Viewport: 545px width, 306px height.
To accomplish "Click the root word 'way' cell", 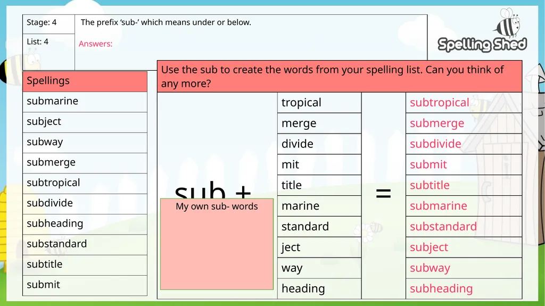I will [x=319, y=268].
